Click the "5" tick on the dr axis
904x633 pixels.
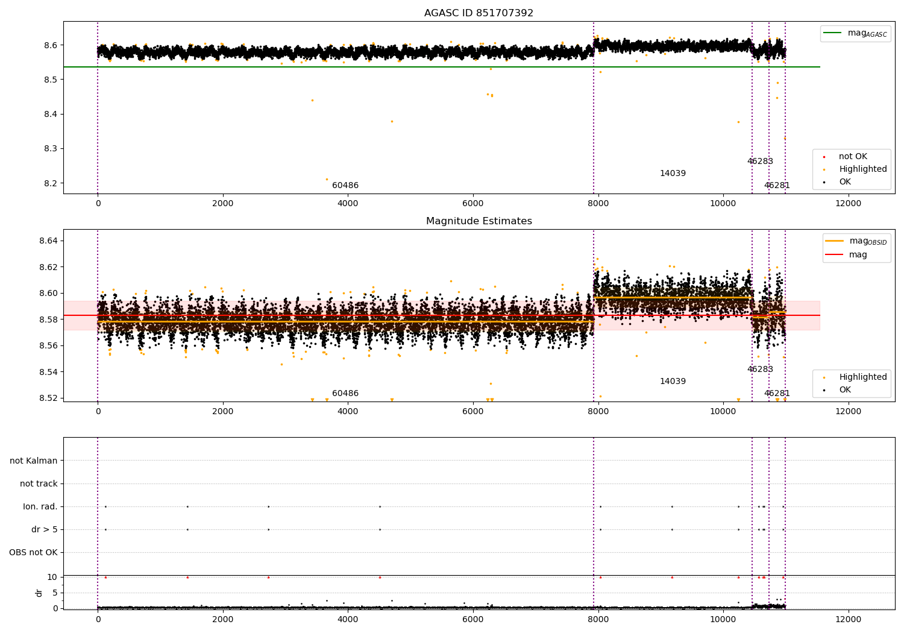(x=55, y=593)
